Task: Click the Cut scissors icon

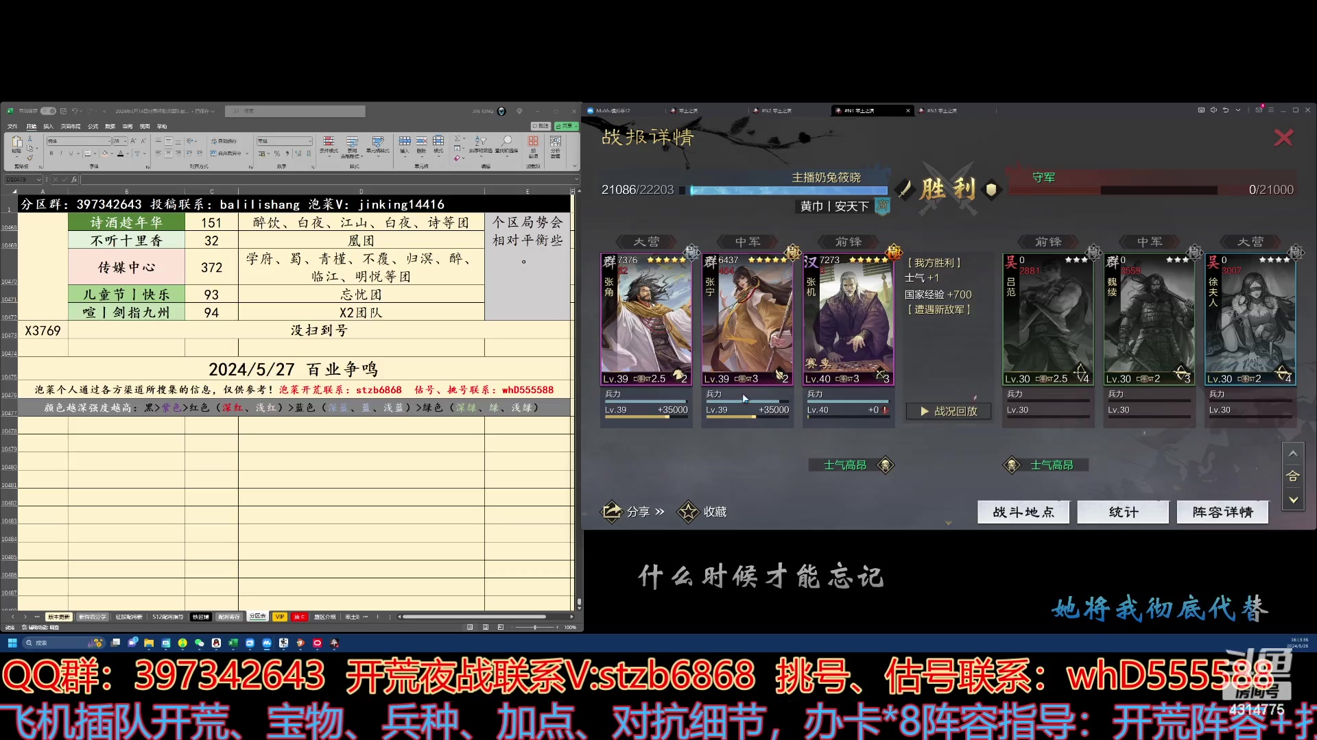Action: (x=29, y=138)
